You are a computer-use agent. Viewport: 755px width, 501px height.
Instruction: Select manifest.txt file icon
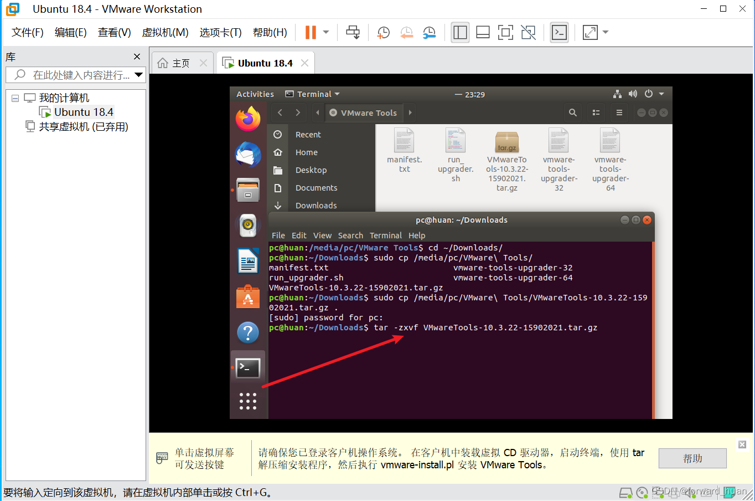(x=404, y=140)
